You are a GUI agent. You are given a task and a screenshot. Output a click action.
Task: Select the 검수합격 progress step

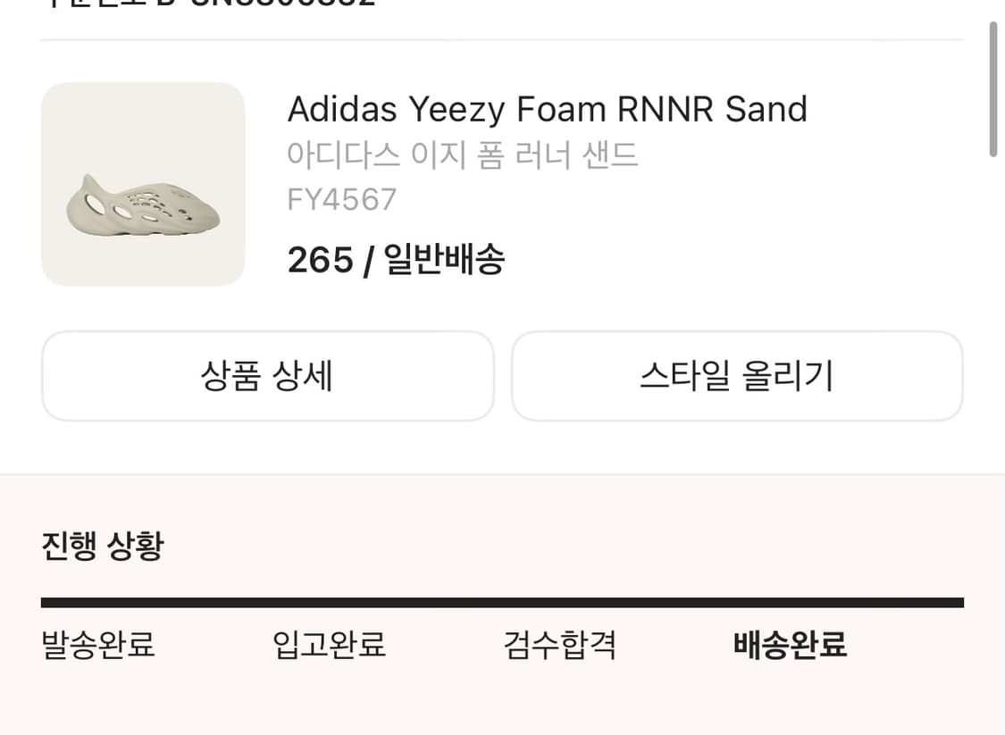(x=559, y=645)
